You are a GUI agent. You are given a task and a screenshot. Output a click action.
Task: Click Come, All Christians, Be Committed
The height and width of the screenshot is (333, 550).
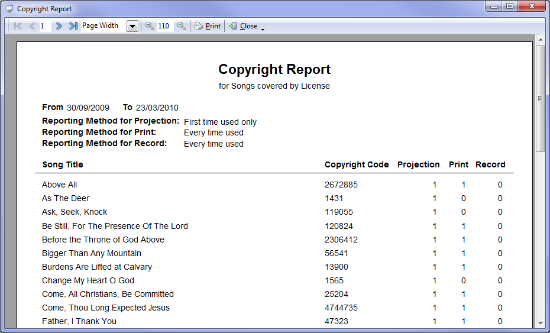[x=108, y=294]
